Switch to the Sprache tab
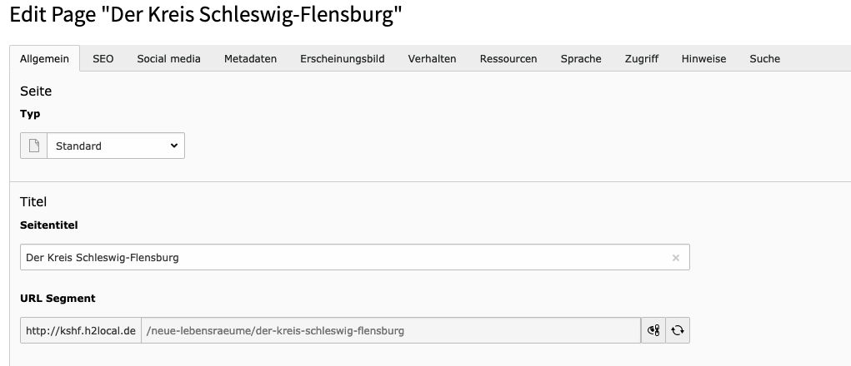This screenshot has width=851, height=366. point(581,59)
